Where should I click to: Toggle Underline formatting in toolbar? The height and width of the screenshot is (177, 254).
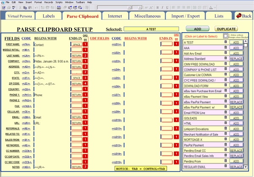pyautogui.click(x=167, y=8)
